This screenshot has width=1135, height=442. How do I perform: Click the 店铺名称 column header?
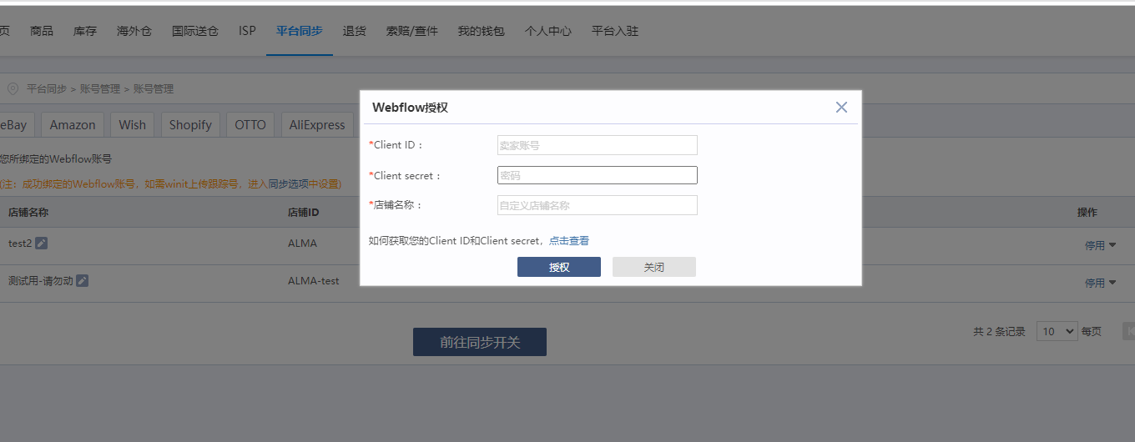click(28, 213)
